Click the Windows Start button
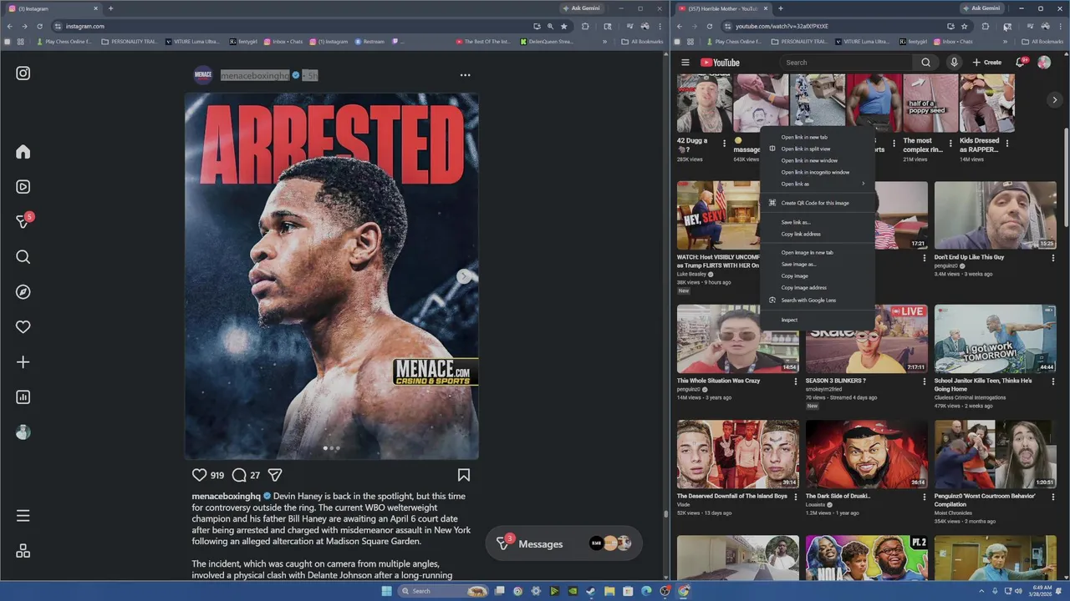Image resolution: width=1070 pixels, height=601 pixels. [386, 591]
